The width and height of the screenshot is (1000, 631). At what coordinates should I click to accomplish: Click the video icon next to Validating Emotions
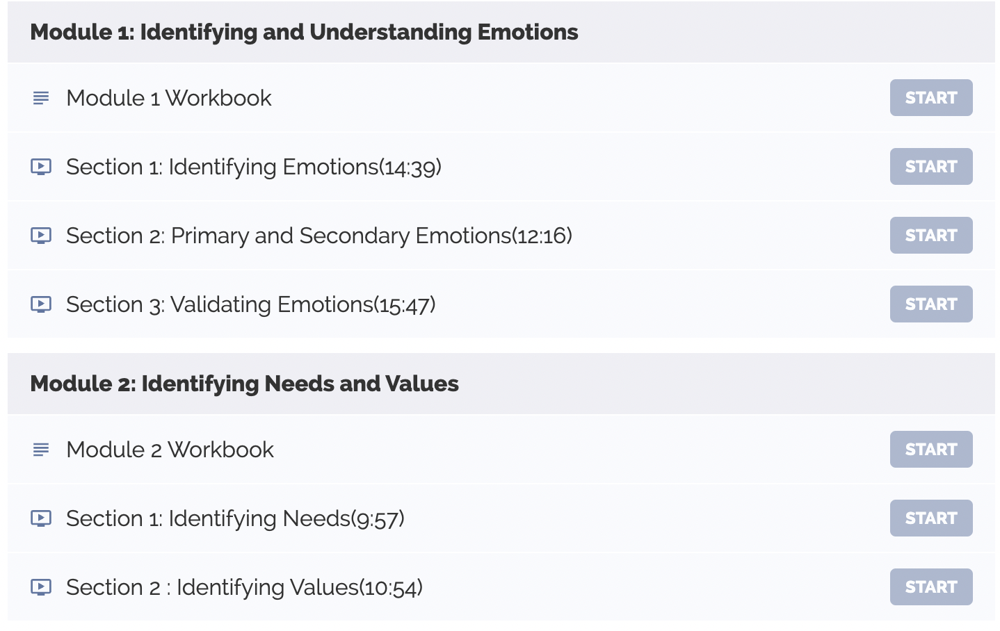[41, 304]
